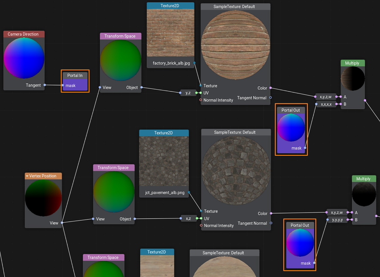
Task: Click the pavement SampleTexture UV input port
Action: [201, 218]
